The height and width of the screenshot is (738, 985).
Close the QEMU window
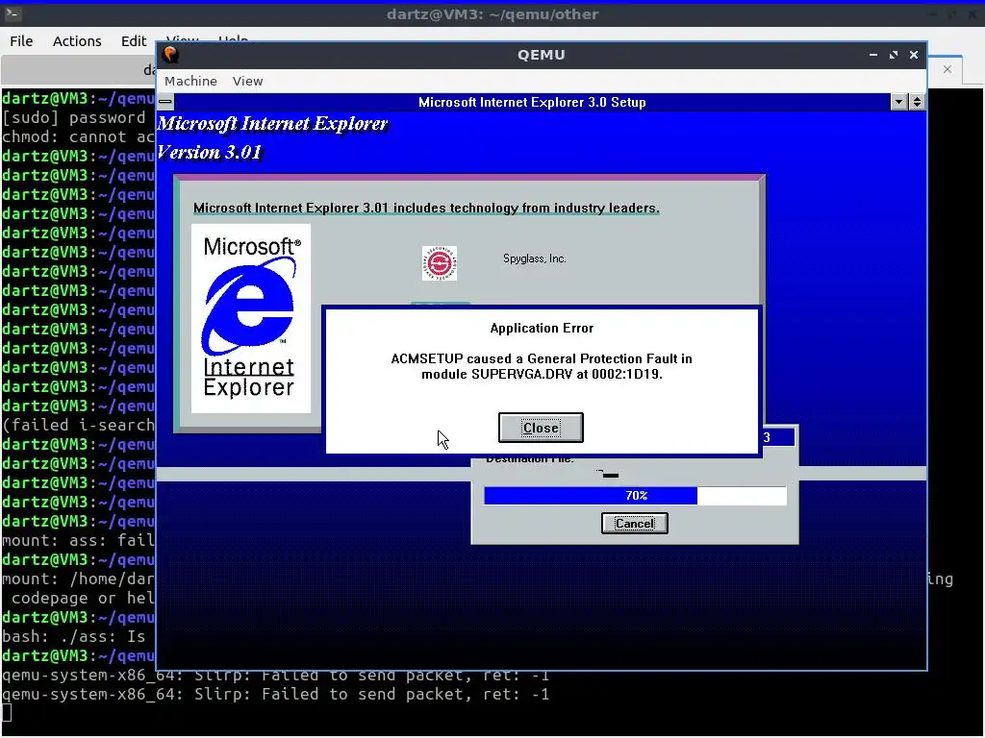(914, 55)
